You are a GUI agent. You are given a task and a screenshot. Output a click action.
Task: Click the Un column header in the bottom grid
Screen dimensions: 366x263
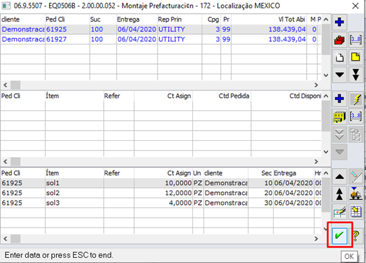pyautogui.click(x=198, y=173)
